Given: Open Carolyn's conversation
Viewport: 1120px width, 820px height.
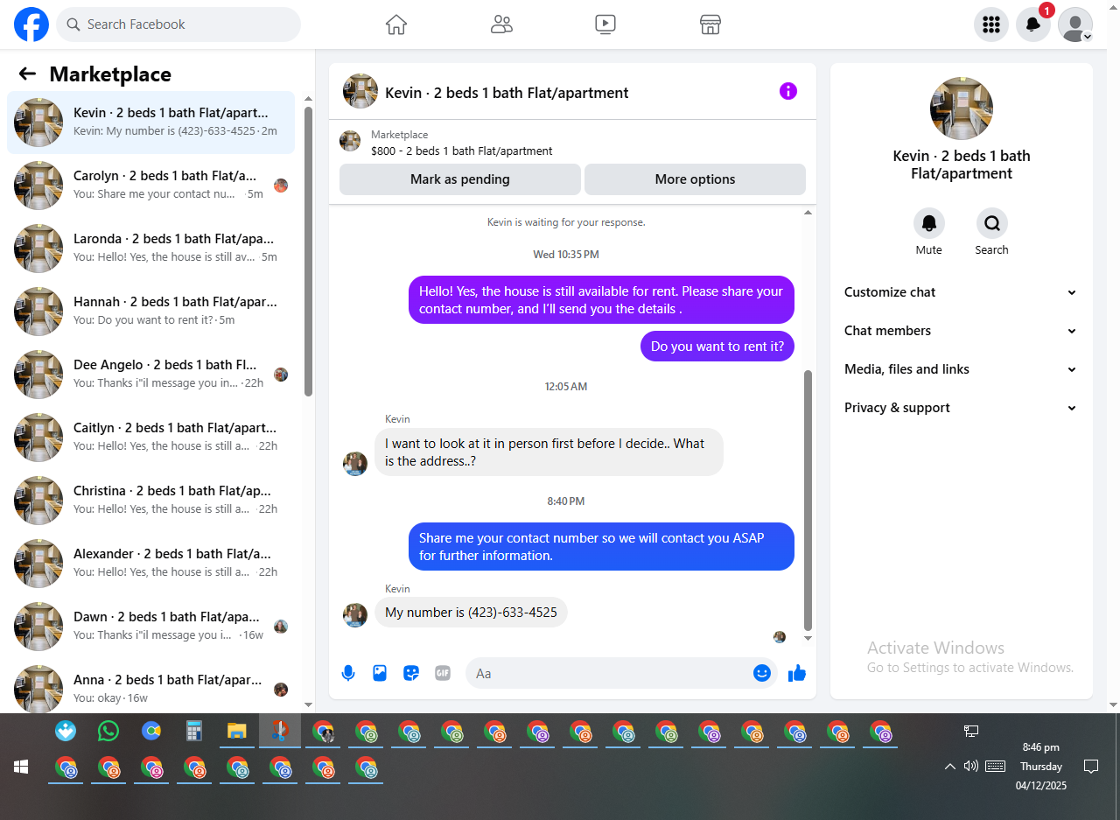Looking at the screenshot, I should 150,186.
